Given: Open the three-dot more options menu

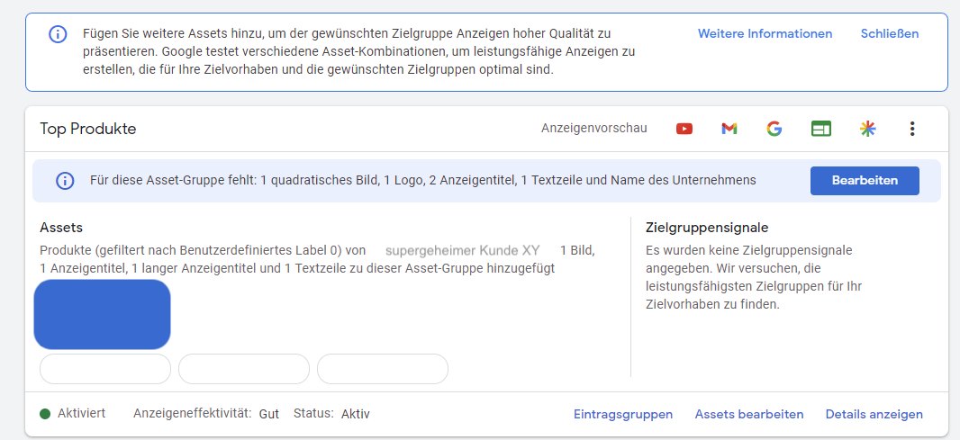Looking at the screenshot, I should click(912, 129).
